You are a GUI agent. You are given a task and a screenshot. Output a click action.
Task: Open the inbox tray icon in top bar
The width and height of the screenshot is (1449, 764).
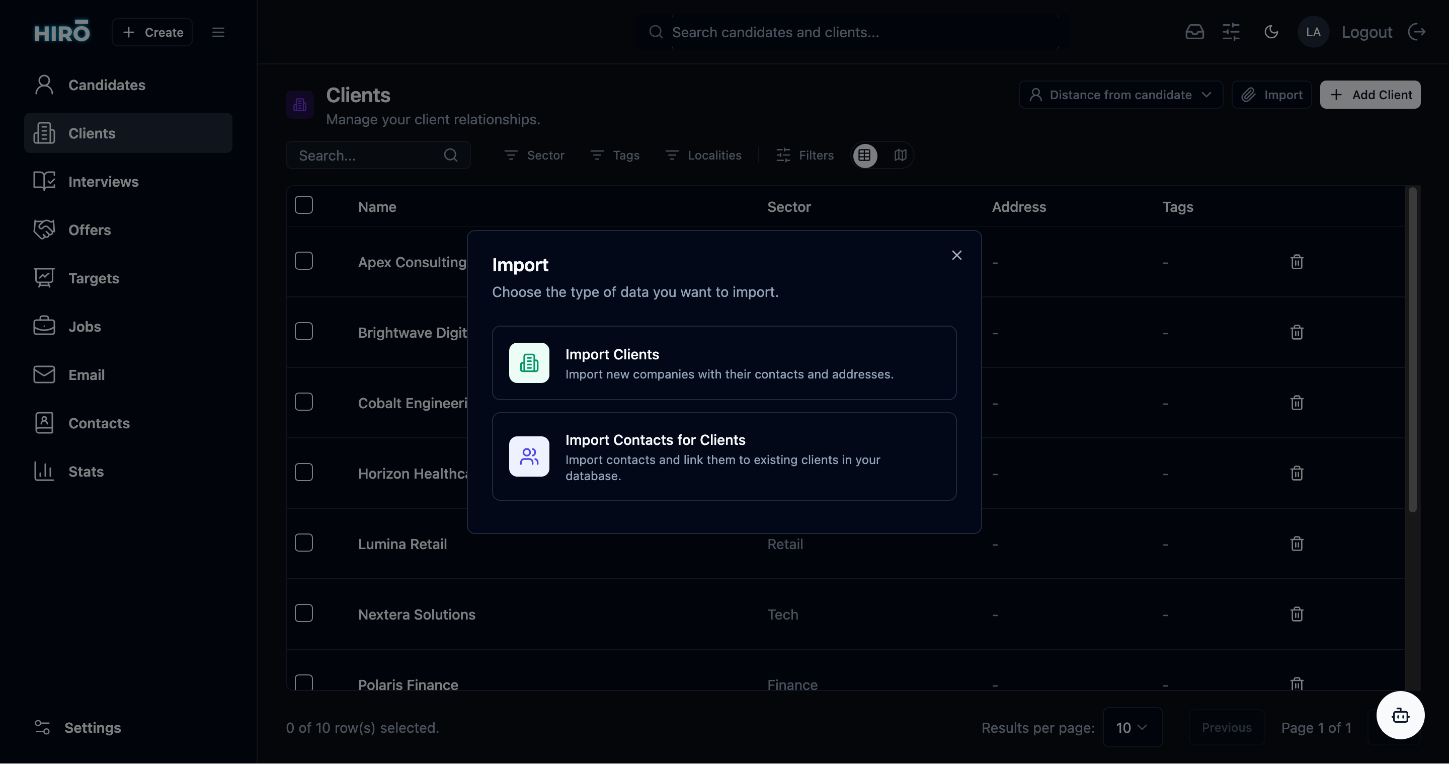click(1195, 32)
